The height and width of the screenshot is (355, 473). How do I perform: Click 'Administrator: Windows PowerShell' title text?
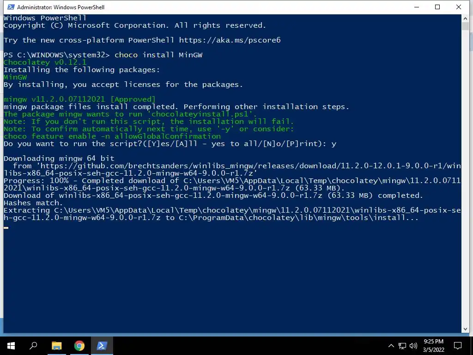[61, 7]
